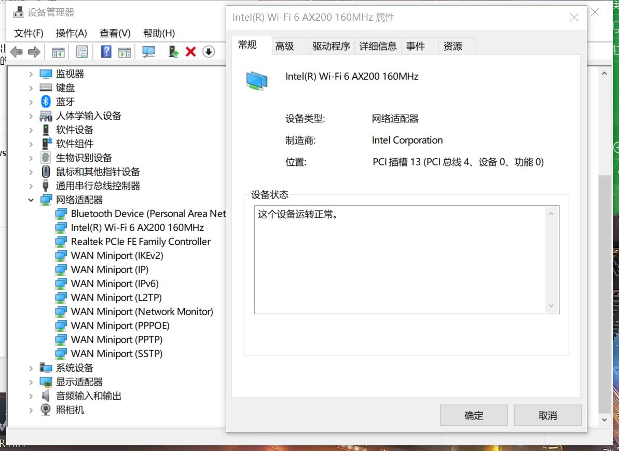Expand the 蓝牙 category

point(31,102)
